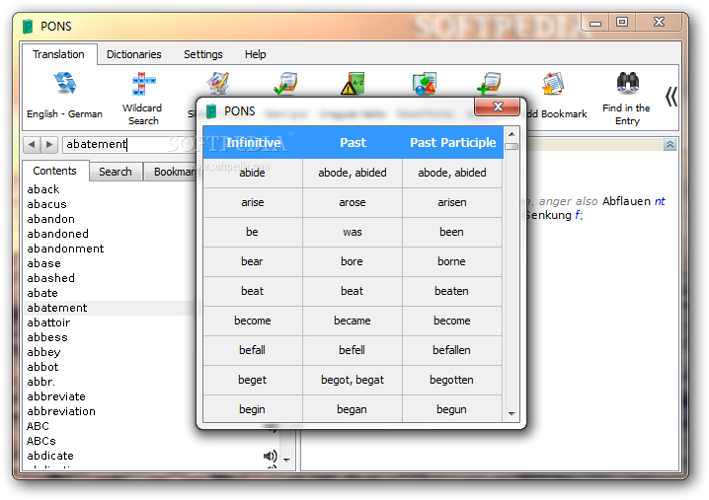The height and width of the screenshot is (500, 709).
Task: Click the infinitive cell 'abide'
Action: 253,173
